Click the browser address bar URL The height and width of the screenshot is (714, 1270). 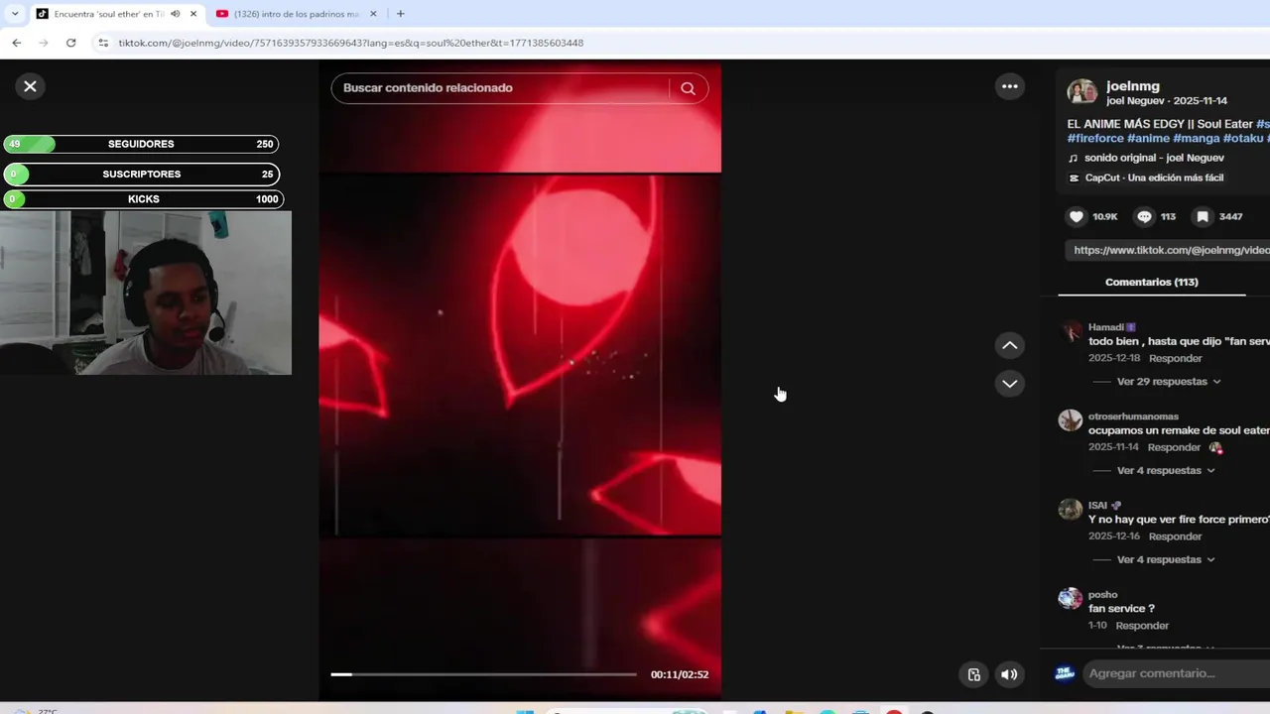(x=351, y=43)
